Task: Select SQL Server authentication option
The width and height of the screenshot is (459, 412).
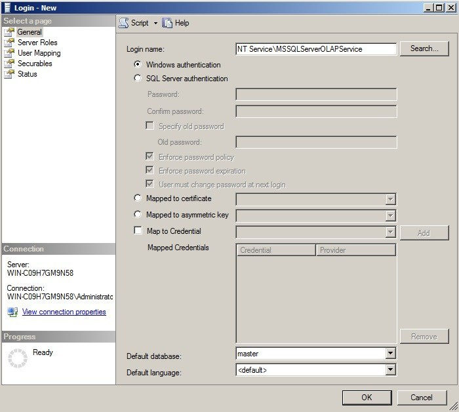Action: coord(137,78)
